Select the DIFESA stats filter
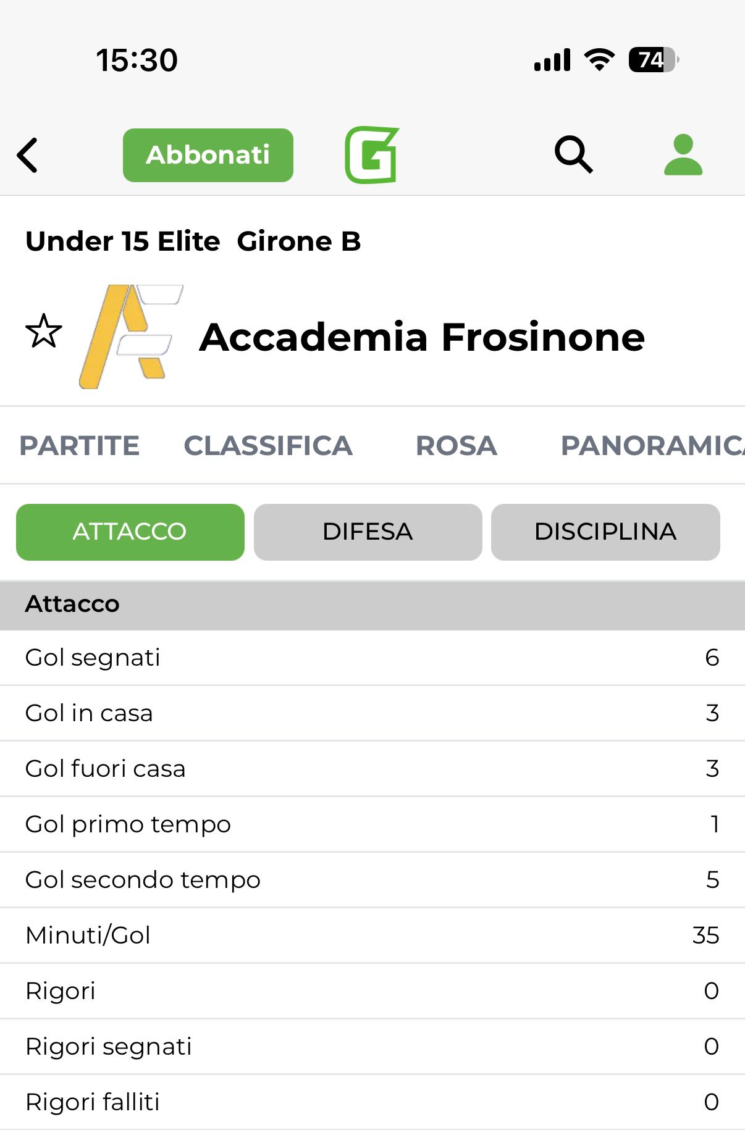 click(x=368, y=532)
